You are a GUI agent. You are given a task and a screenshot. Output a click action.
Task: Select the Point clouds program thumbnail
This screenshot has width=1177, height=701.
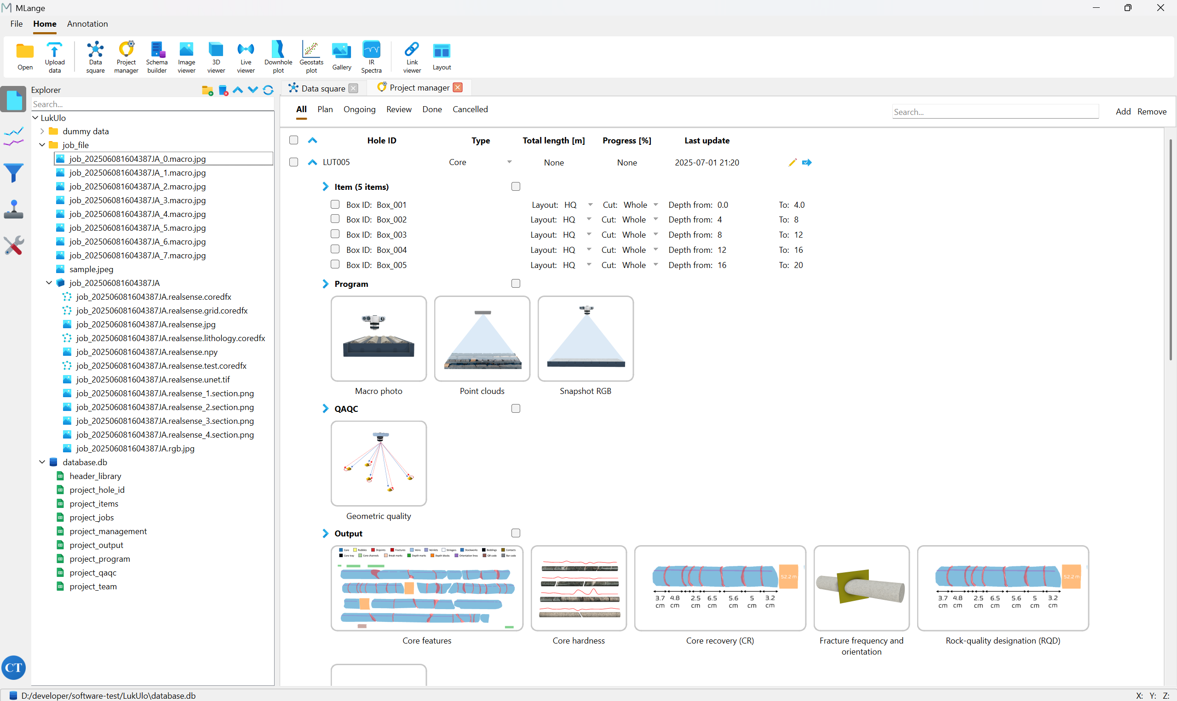pyautogui.click(x=482, y=339)
